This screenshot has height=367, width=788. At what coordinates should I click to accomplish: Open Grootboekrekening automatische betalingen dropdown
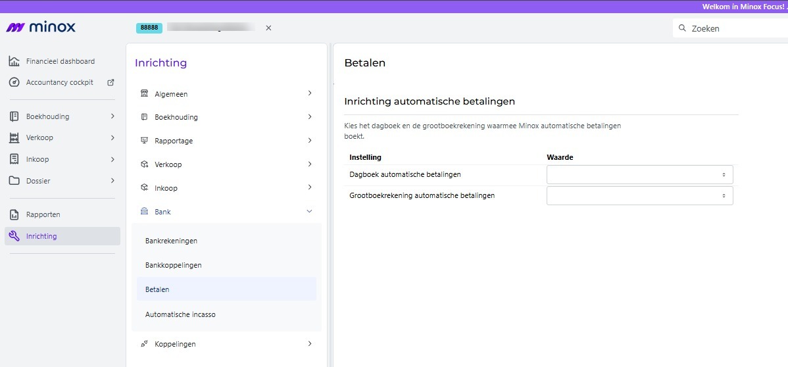[x=640, y=195]
